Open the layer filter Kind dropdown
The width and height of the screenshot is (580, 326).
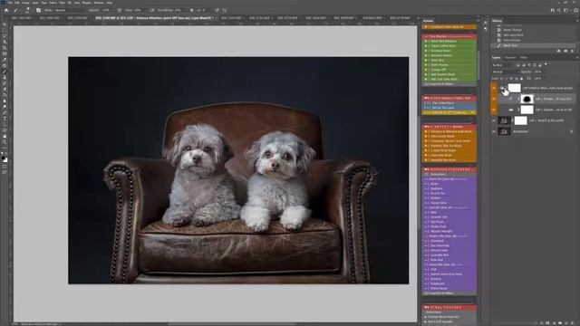(504, 65)
